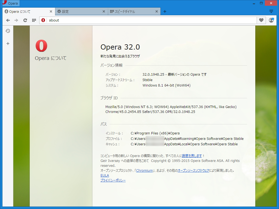Open the History panel in the sidebar
Screen dimensions: 279x209
(8, 31)
